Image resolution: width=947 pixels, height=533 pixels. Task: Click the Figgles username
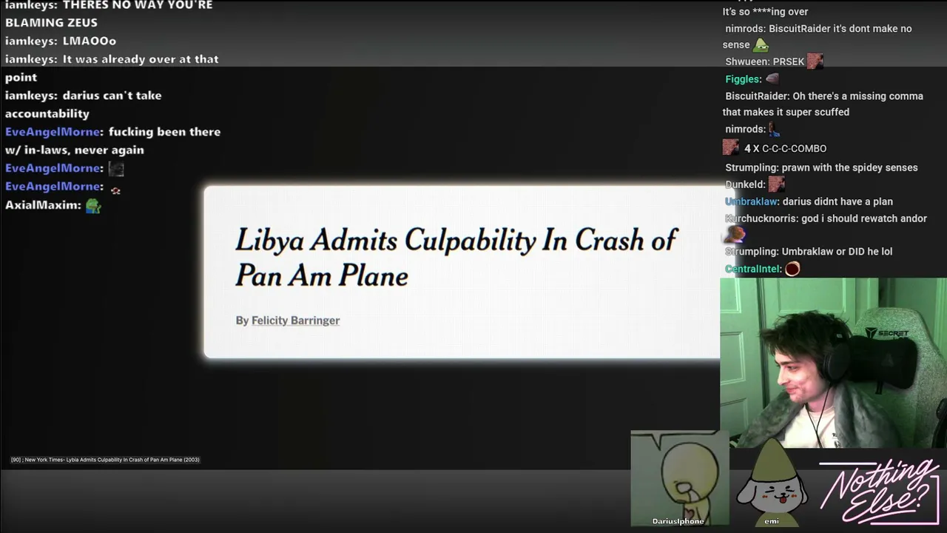pyautogui.click(x=743, y=79)
